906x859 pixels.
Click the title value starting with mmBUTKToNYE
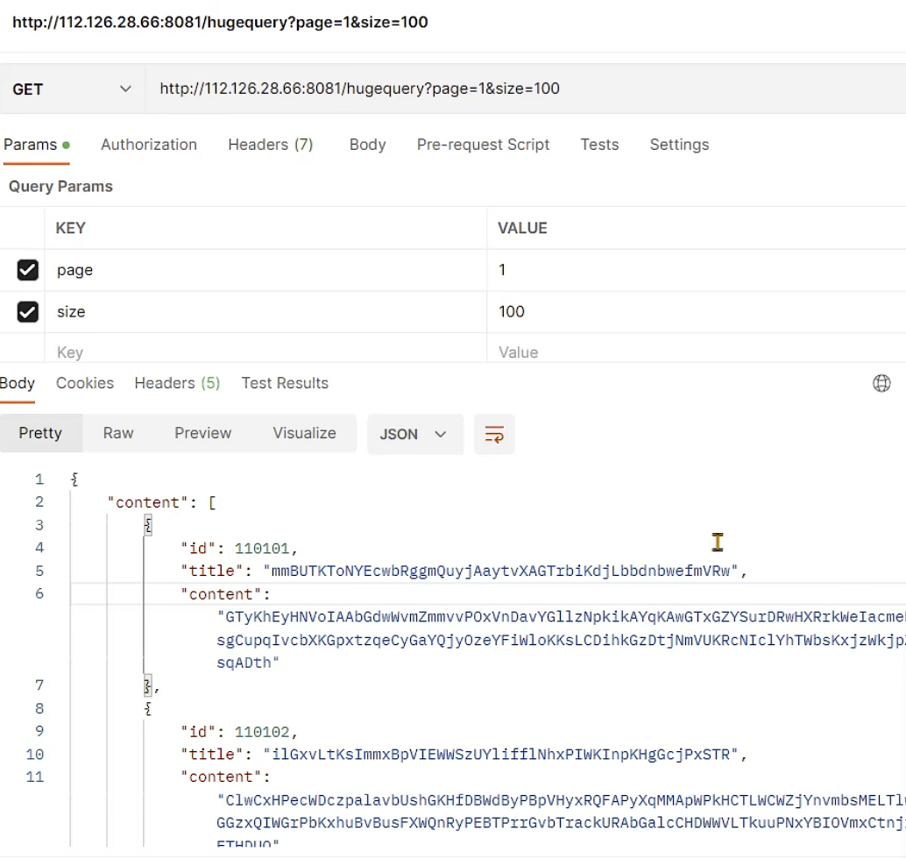tap(501, 571)
